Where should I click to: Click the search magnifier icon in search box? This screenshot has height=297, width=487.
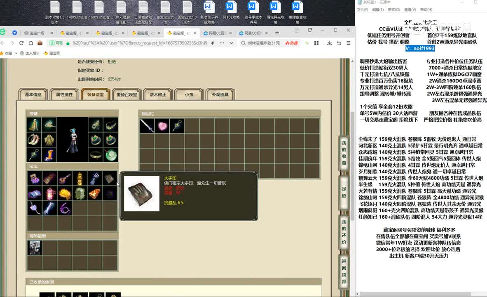(243, 43)
